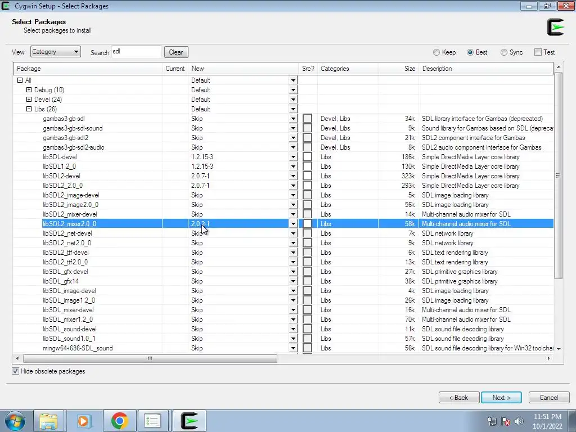Open version dropdown for libSDL2_image-devel
The width and height of the screenshot is (576, 432).
pos(293,195)
